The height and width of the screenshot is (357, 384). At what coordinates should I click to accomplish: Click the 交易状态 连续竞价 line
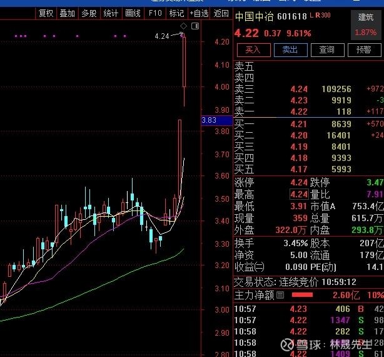(x=295, y=282)
